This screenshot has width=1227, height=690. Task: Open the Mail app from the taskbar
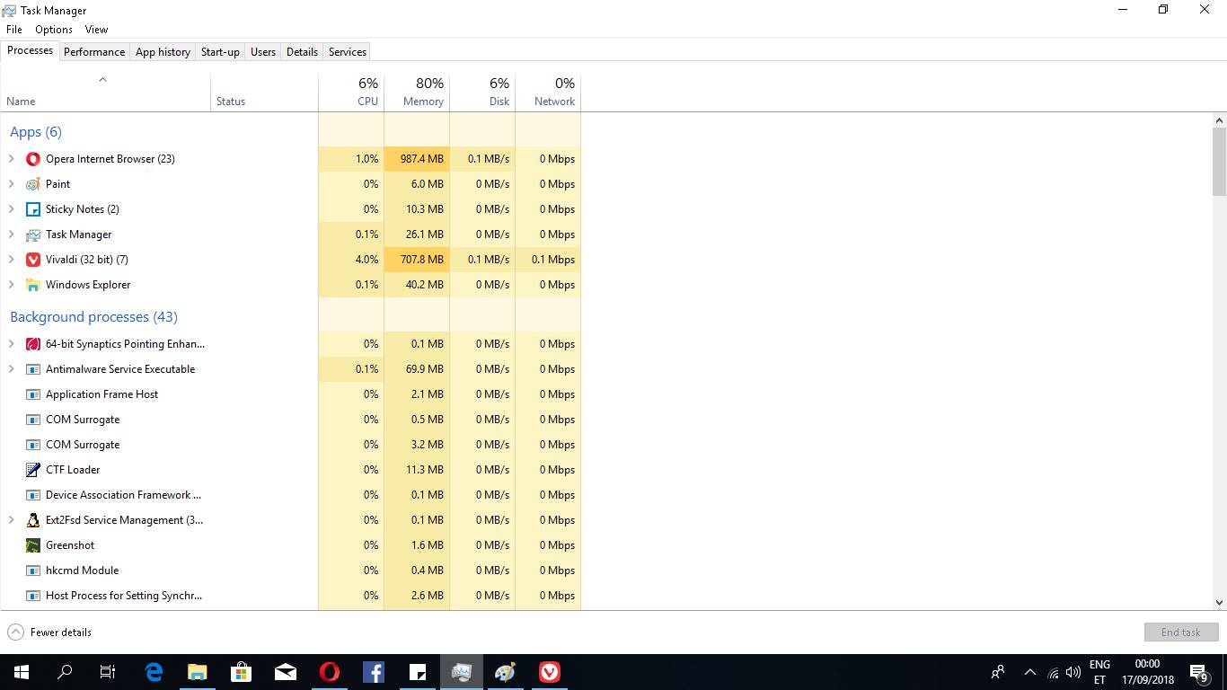(x=286, y=672)
